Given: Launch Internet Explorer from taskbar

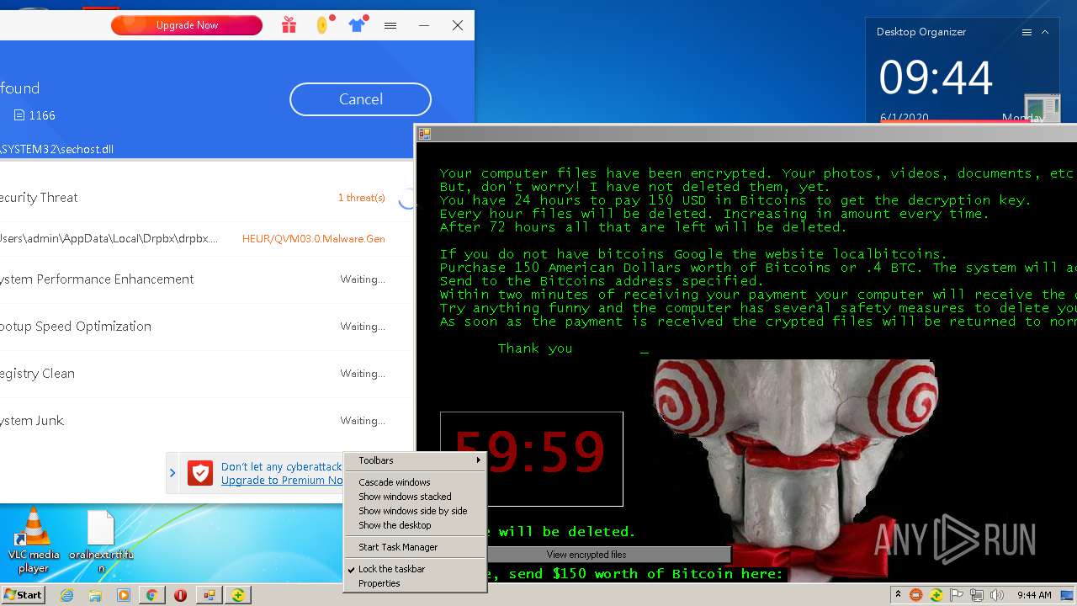Looking at the screenshot, I should [67, 595].
